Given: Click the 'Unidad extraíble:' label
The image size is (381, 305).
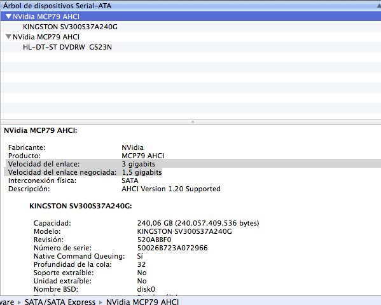Looking at the screenshot, I should tap(62, 281).
